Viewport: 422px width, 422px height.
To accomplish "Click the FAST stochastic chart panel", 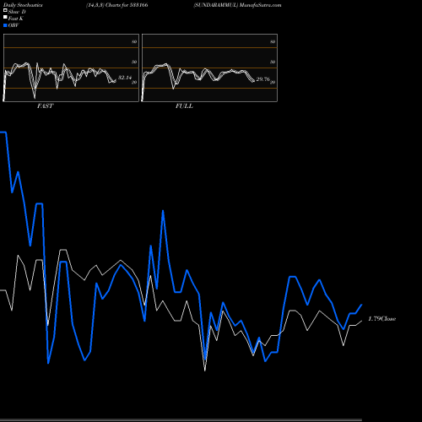I will point(71,68).
